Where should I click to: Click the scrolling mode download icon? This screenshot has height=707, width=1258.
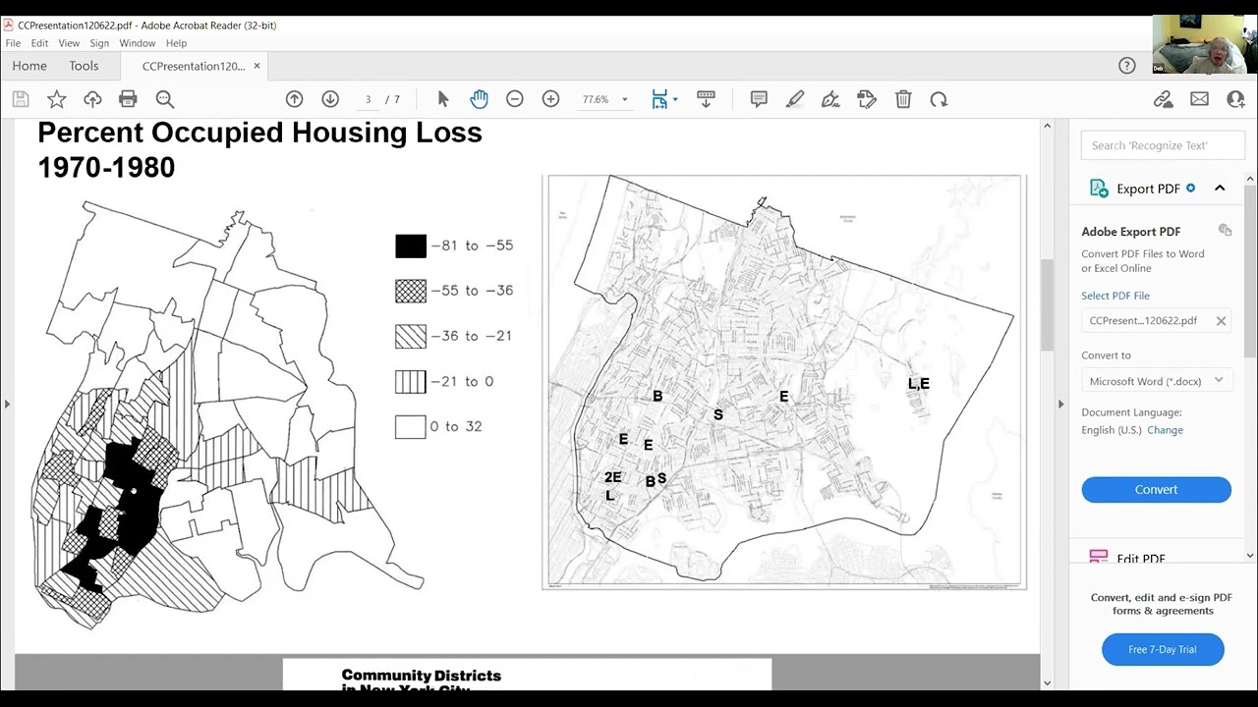coord(706,99)
